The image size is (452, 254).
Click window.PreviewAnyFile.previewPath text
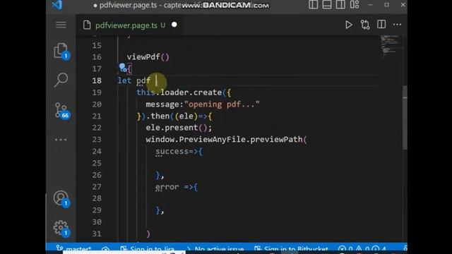(x=225, y=140)
